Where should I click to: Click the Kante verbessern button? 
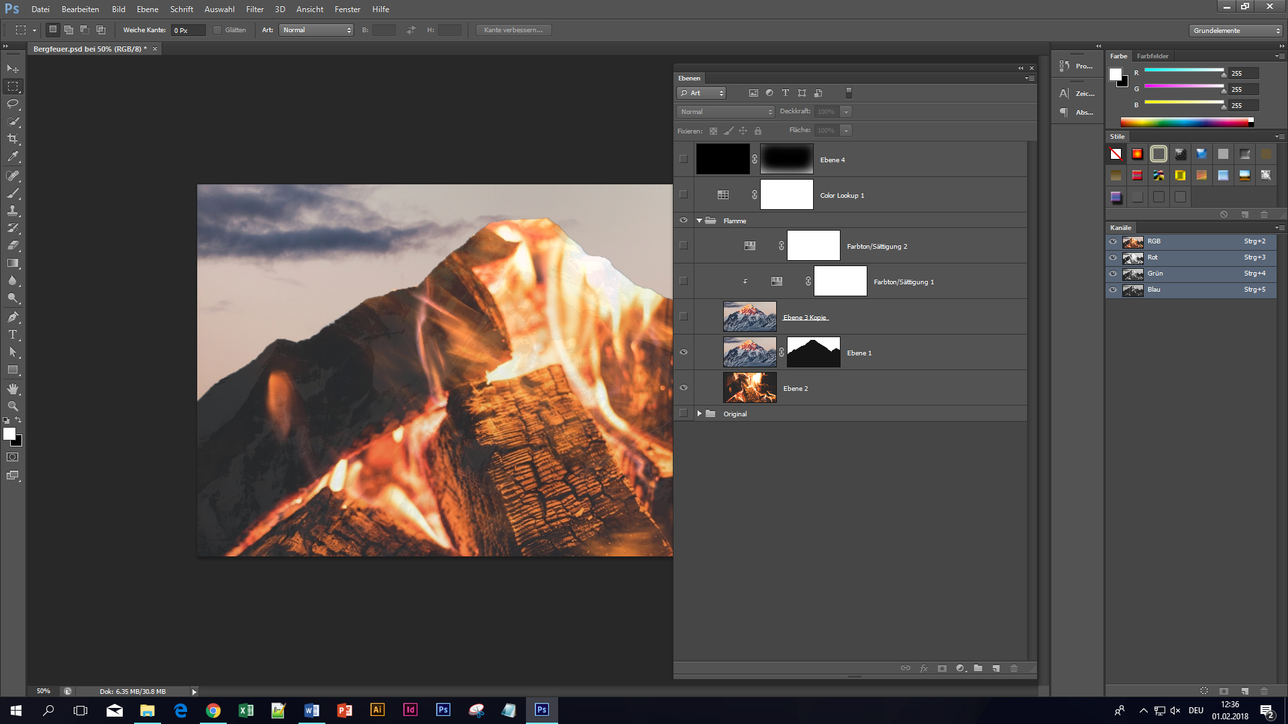[514, 29]
